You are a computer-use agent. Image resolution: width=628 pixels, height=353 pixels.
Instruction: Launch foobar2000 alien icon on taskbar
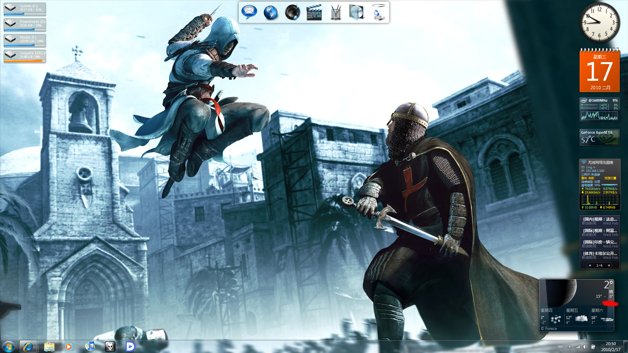(x=110, y=346)
